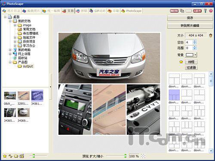This screenshot has width=215, height=161.
Task: Expand the 挂起文件 folder node
Action: point(15,37)
